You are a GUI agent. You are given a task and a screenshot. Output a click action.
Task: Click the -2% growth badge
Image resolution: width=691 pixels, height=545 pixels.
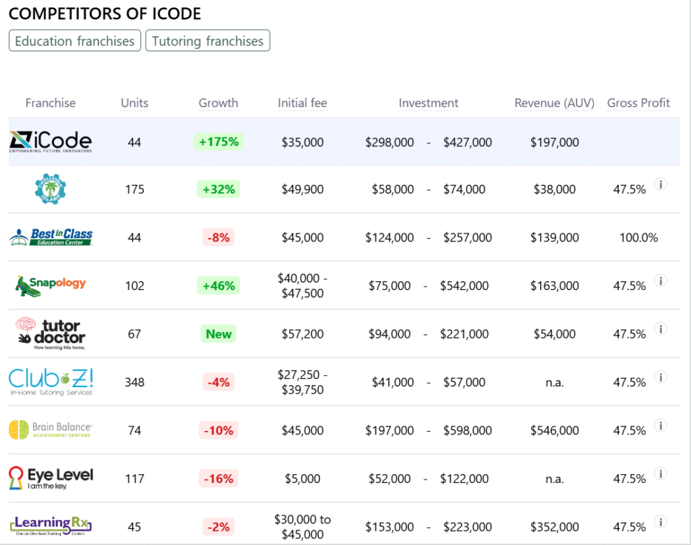[219, 527]
